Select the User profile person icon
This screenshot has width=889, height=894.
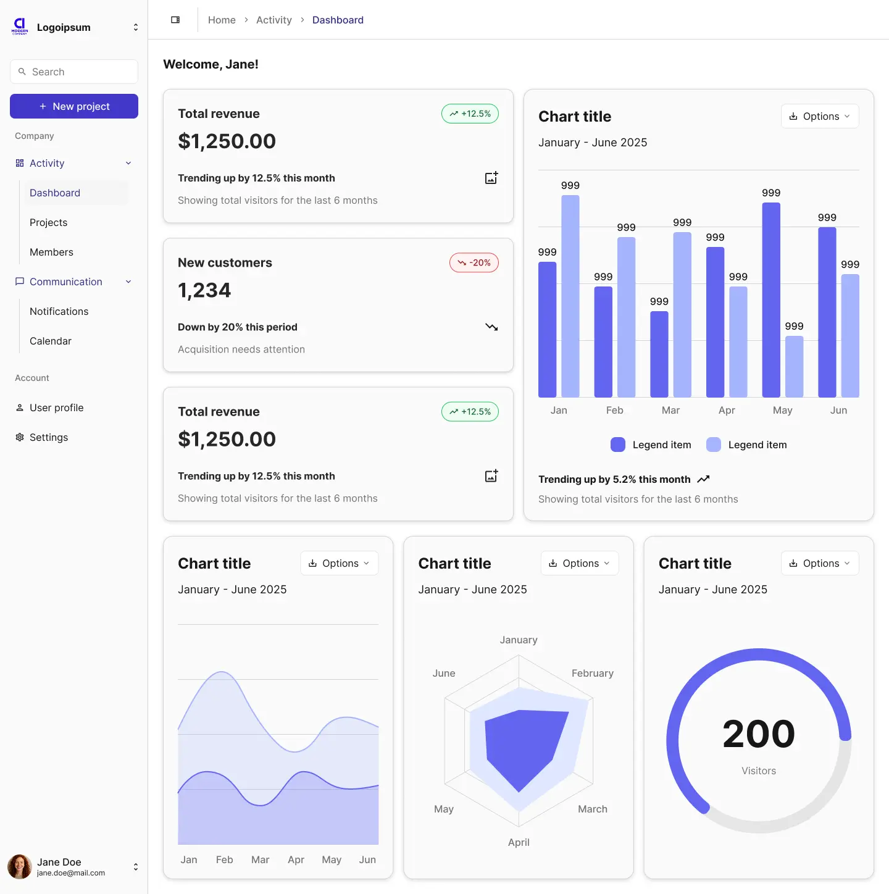coord(19,407)
